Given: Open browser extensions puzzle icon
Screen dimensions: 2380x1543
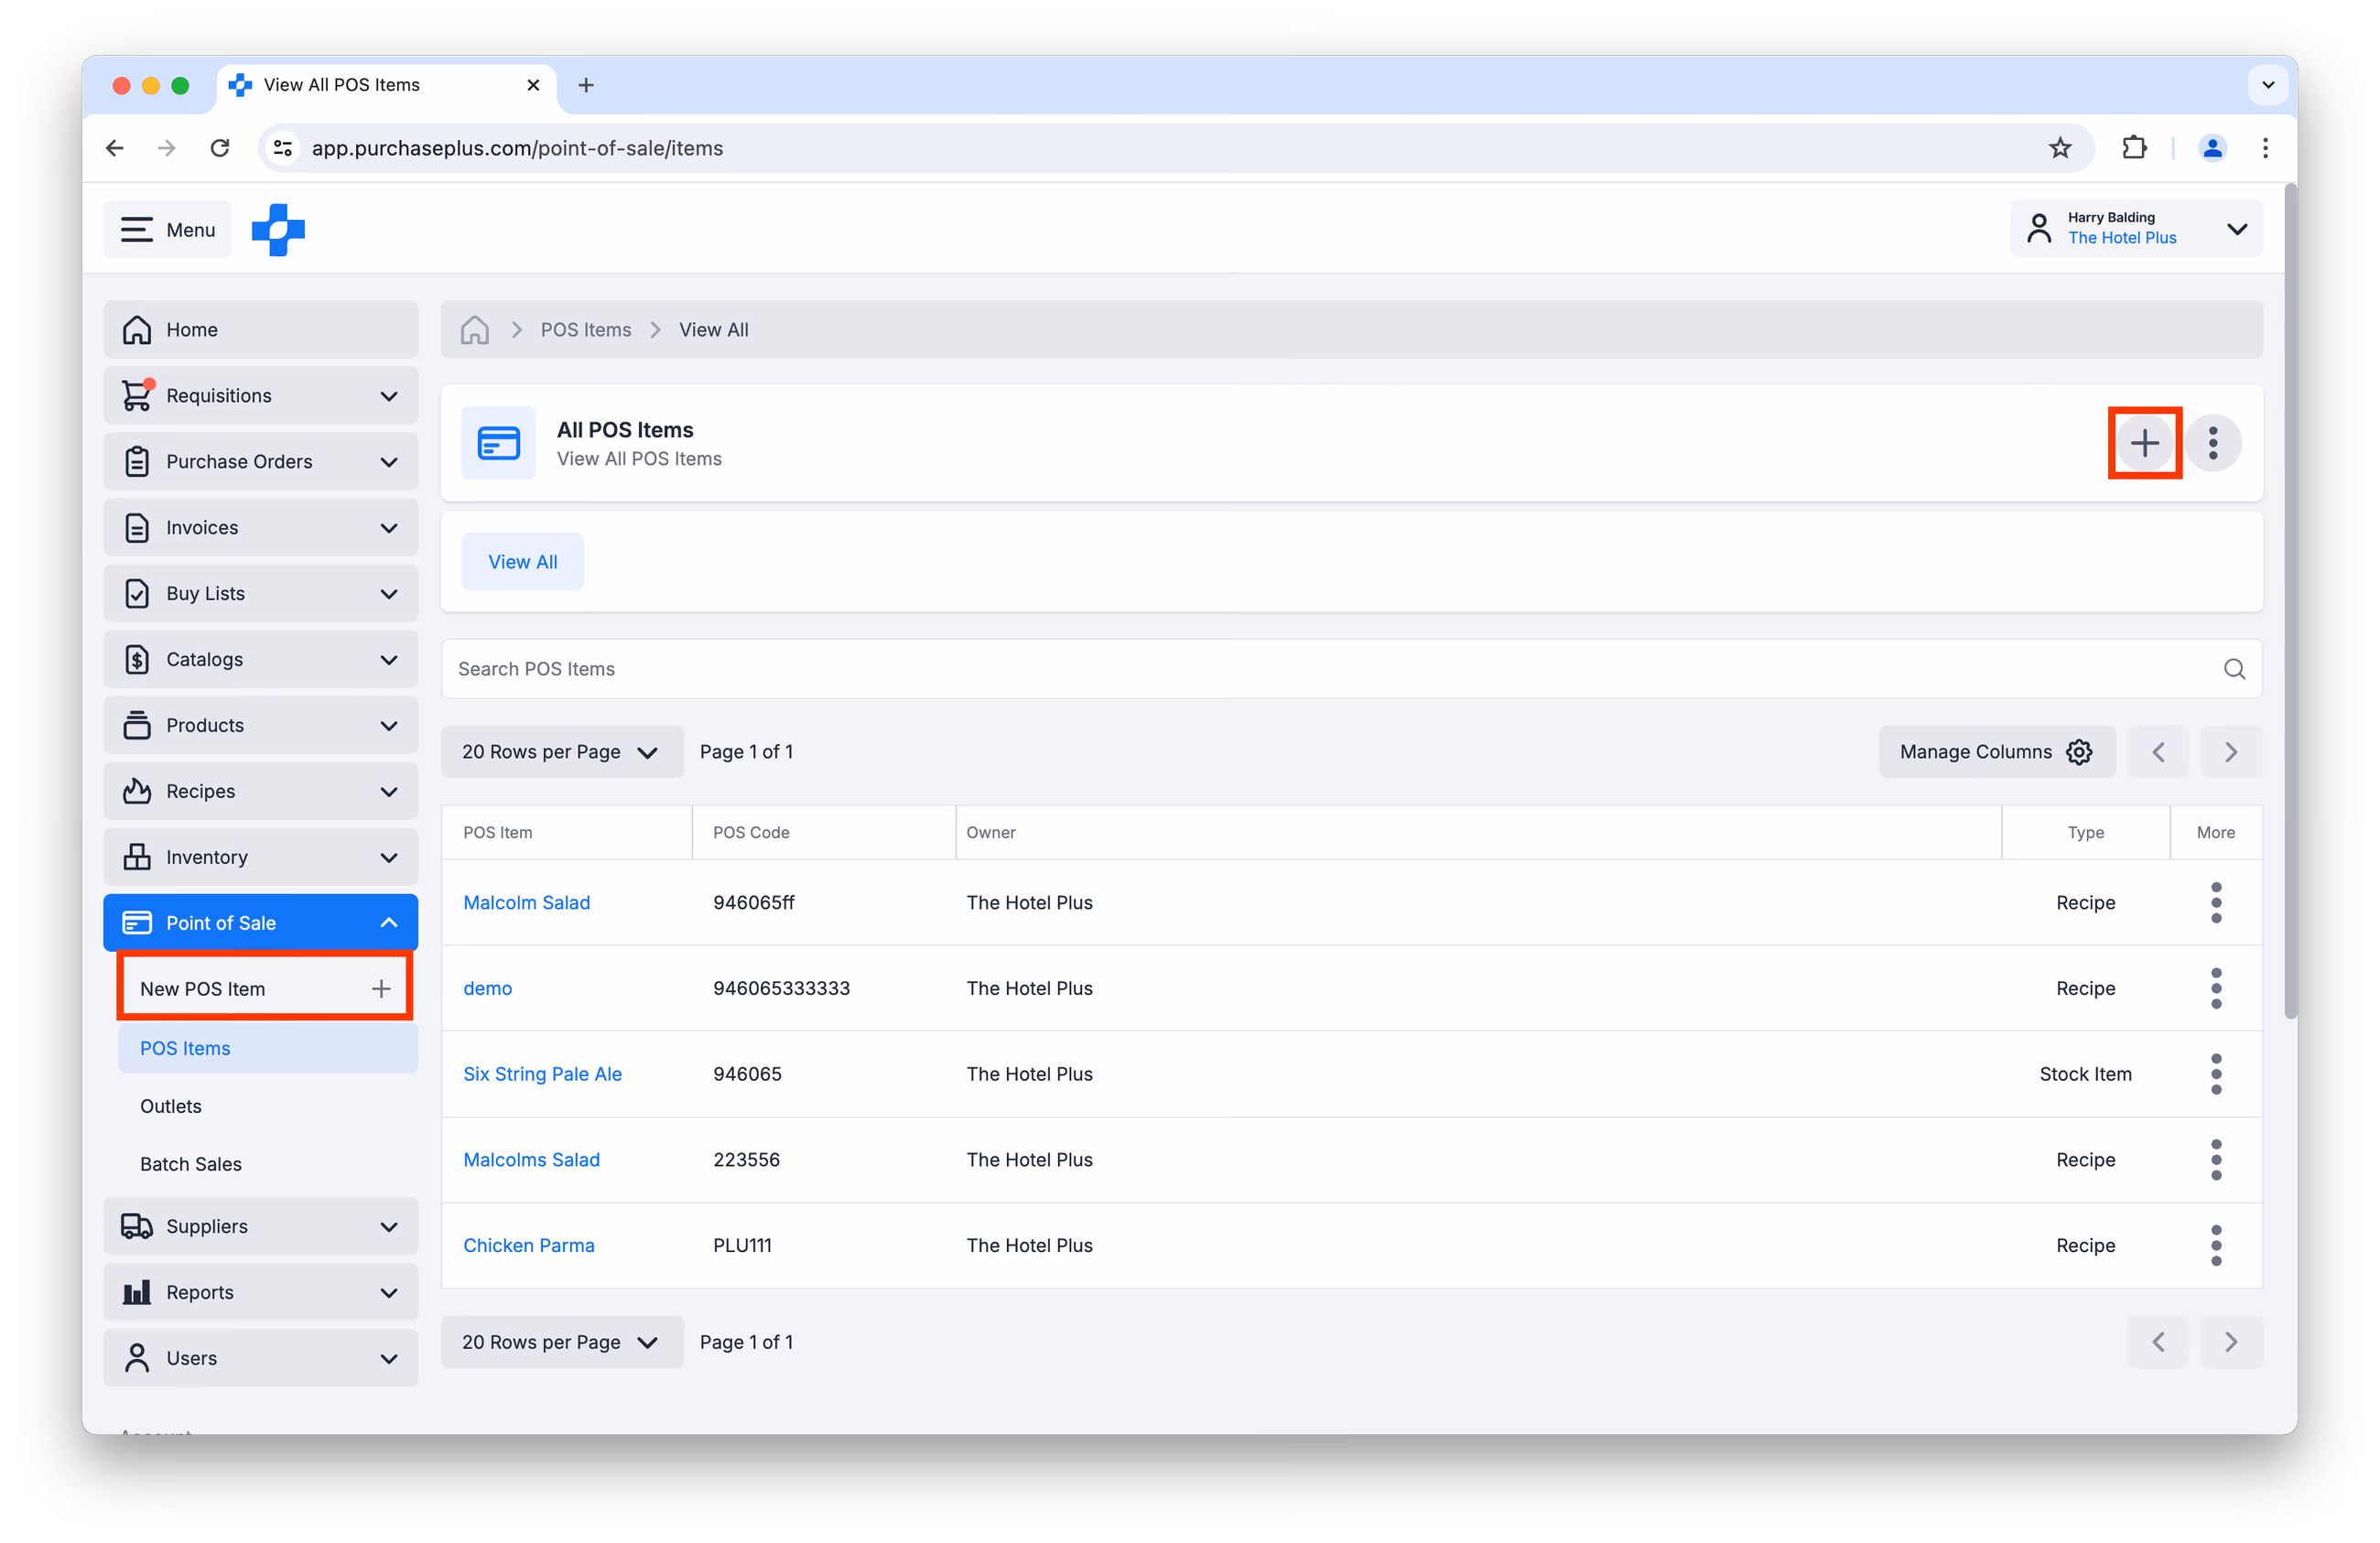Looking at the screenshot, I should pyautogui.click(x=2134, y=148).
